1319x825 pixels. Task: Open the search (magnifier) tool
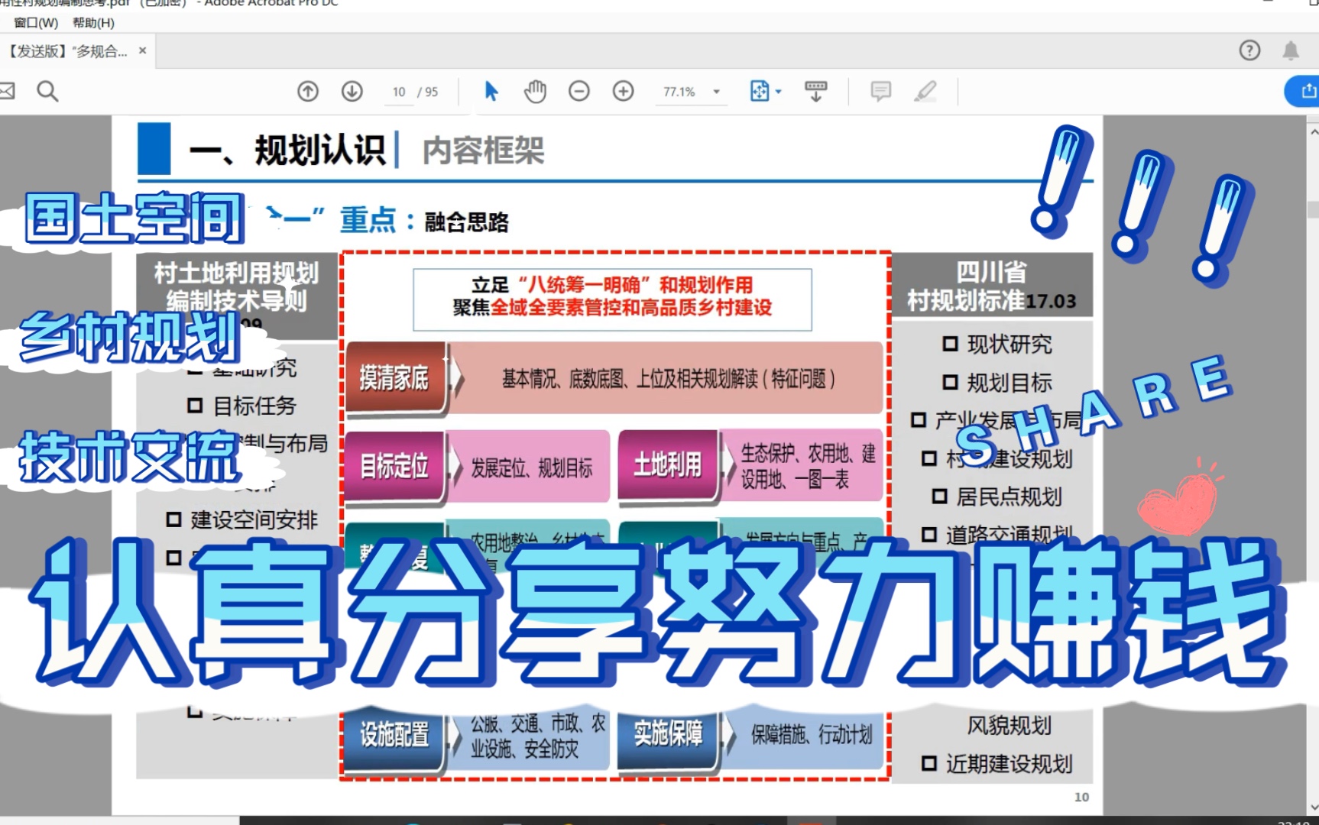(47, 92)
